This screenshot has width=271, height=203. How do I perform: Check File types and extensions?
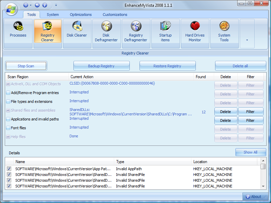coord(8,102)
